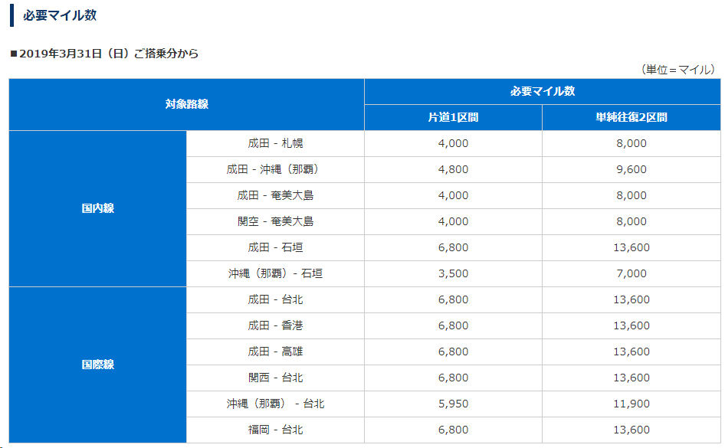Select the 沖縄(那覇) - 台北 route cell
725x448 pixels.
(x=276, y=404)
